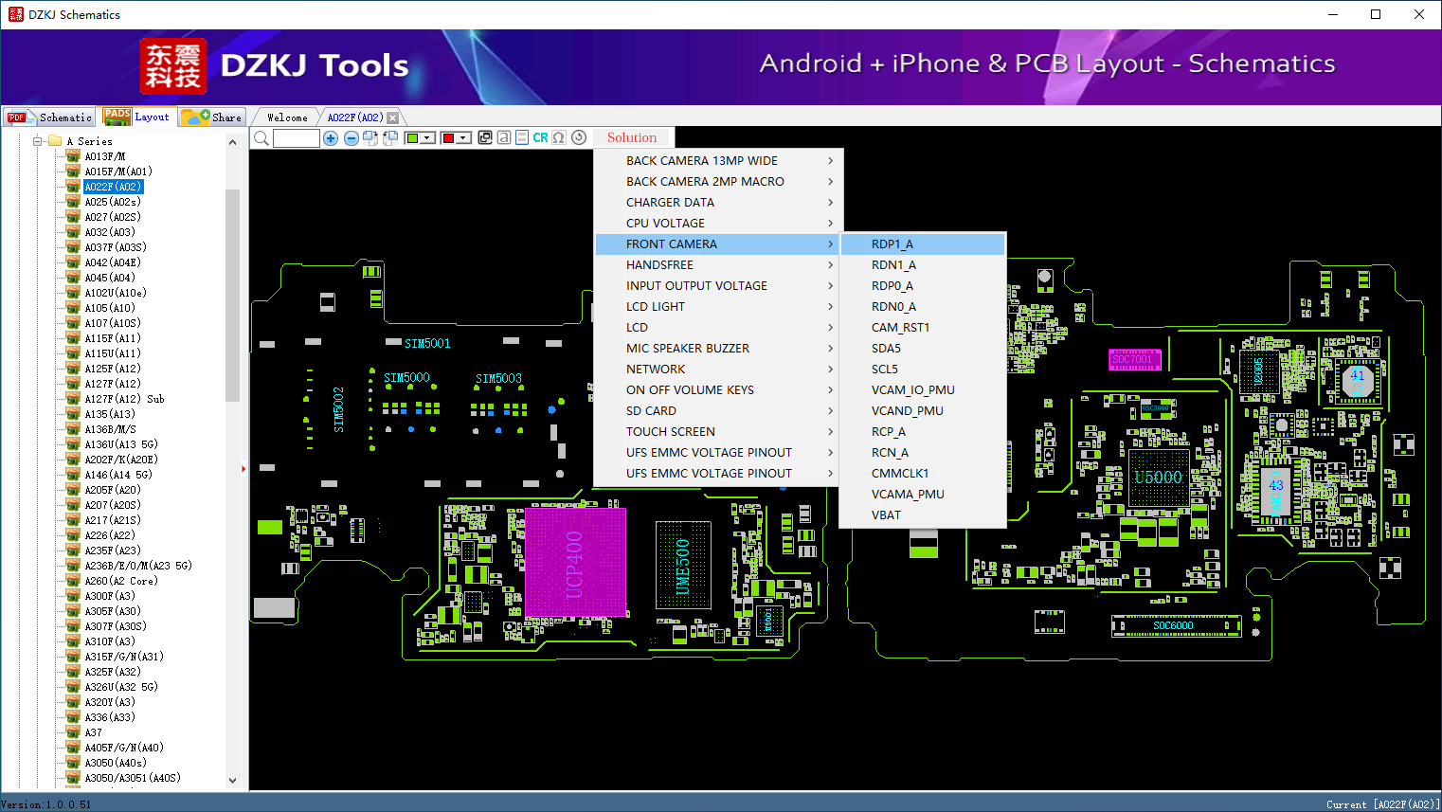Image resolution: width=1442 pixels, height=812 pixels.
Task: Click the zoom value input field
Action: [x=296, y=138]
